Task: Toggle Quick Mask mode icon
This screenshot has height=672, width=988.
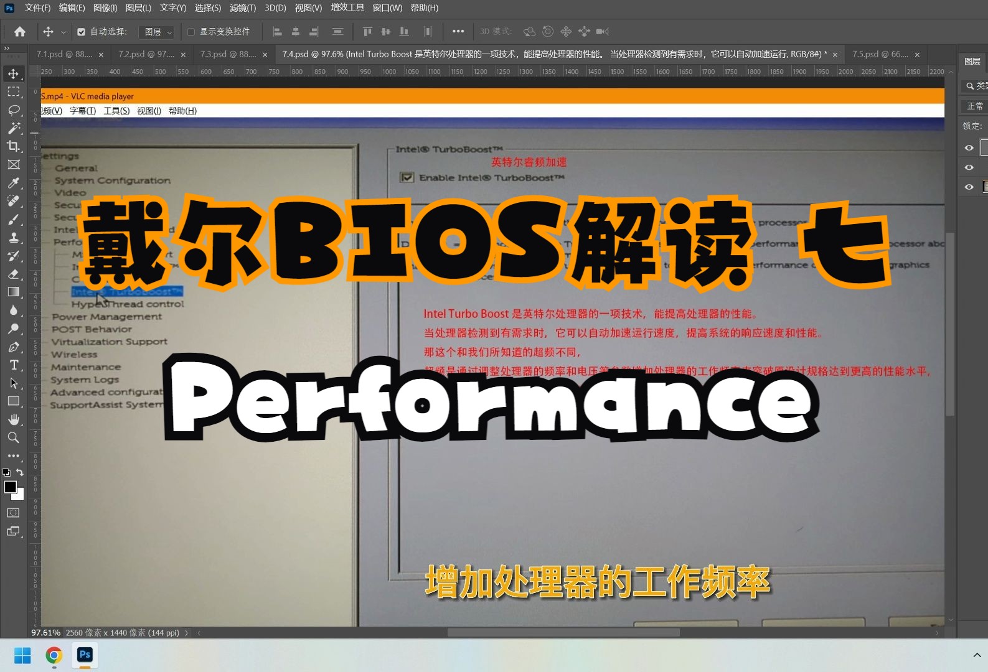Action: (x=13, y=513)
